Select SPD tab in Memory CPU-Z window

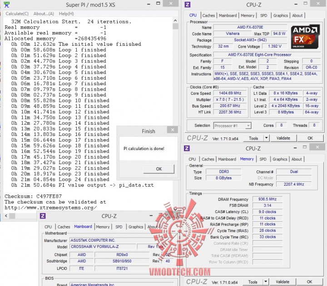263,159
